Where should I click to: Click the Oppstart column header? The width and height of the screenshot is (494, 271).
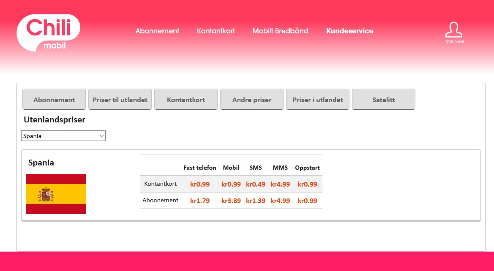pos(307,168)
